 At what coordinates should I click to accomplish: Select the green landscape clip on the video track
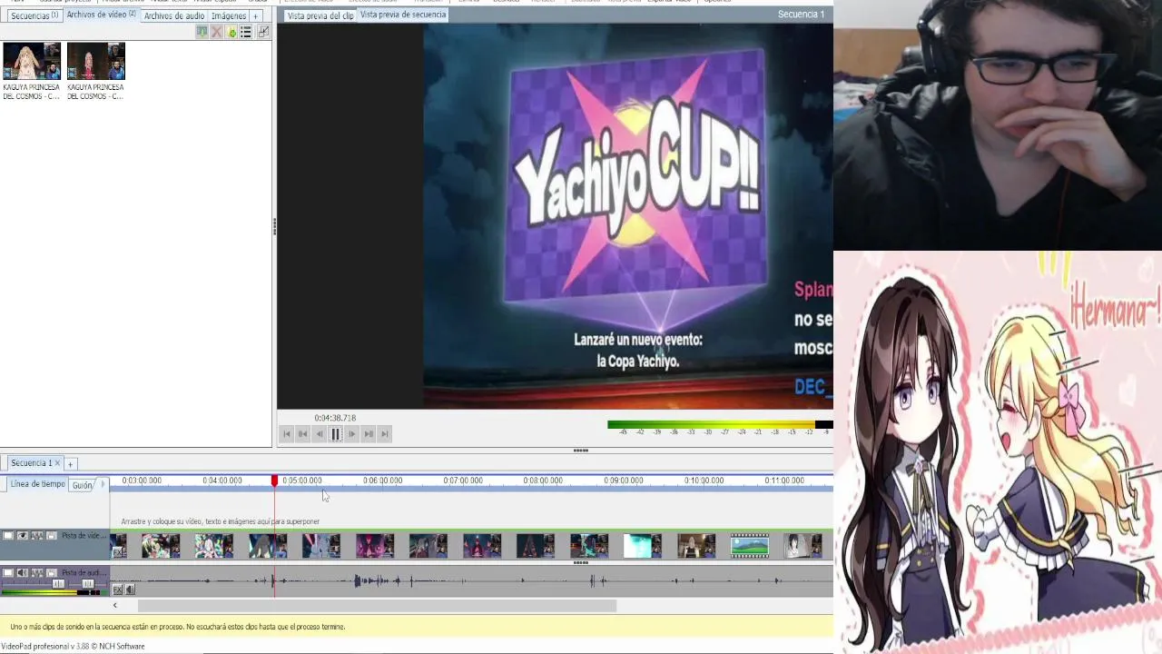[750, 546]
